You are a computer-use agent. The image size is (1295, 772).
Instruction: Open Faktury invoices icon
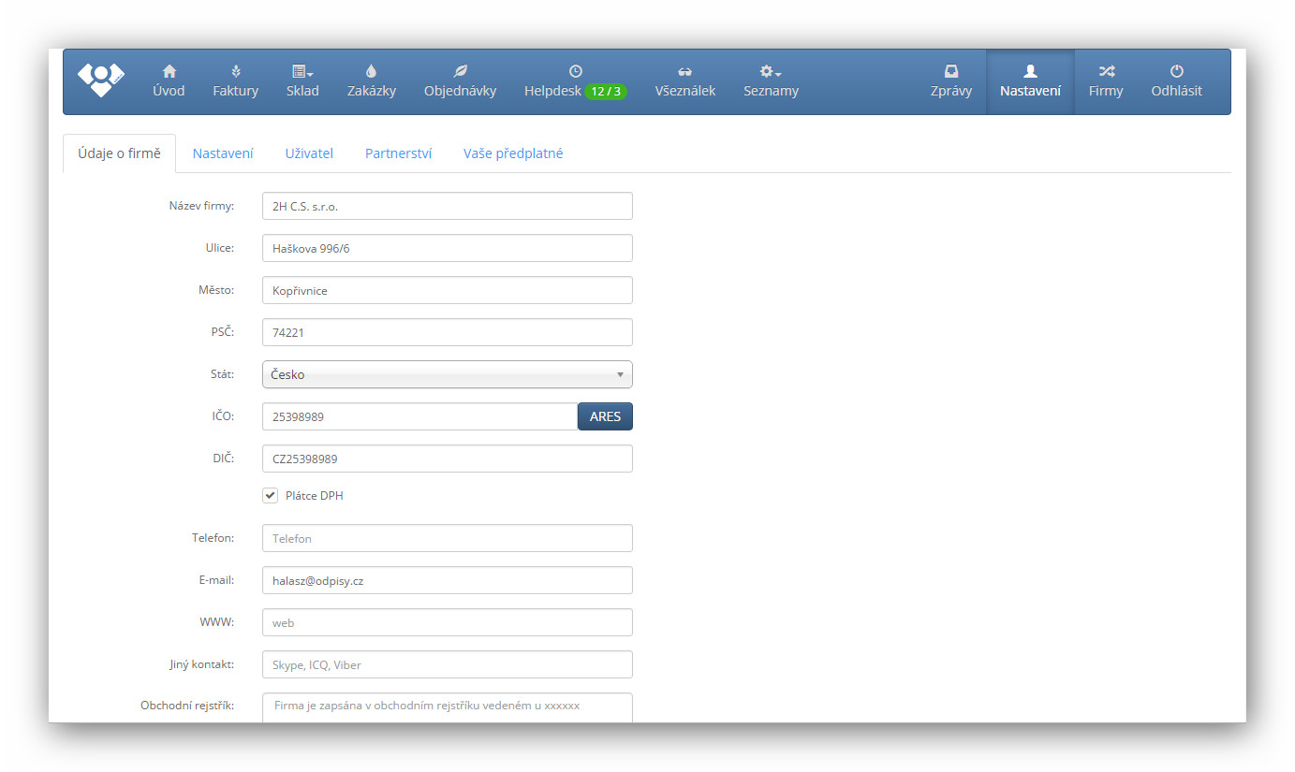[235, 71]
